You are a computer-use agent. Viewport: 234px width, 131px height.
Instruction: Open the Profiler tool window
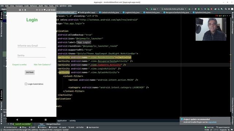80,127
